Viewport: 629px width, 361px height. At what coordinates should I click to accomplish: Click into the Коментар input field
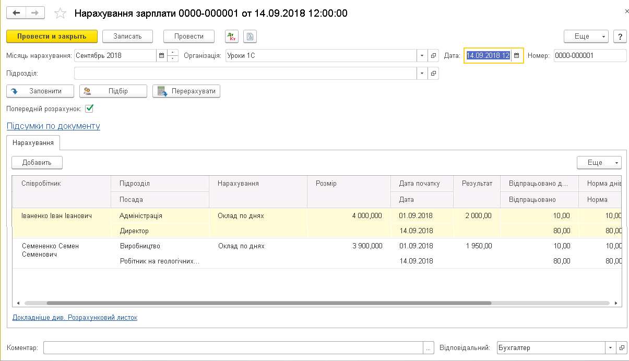(x=233, y=347)
